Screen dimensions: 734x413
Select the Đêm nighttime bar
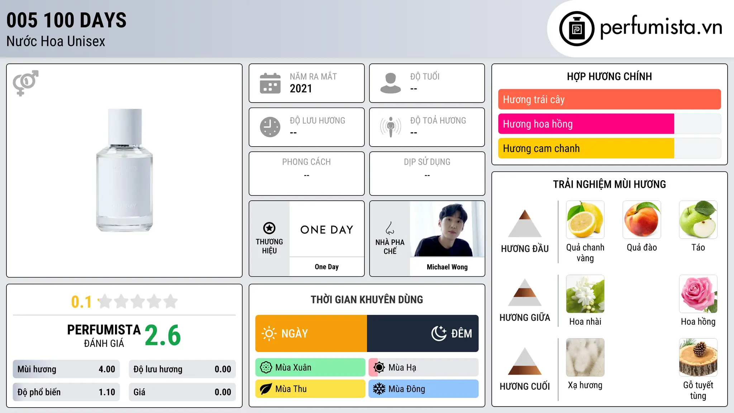pyautogui.click(x=423, y=333)
